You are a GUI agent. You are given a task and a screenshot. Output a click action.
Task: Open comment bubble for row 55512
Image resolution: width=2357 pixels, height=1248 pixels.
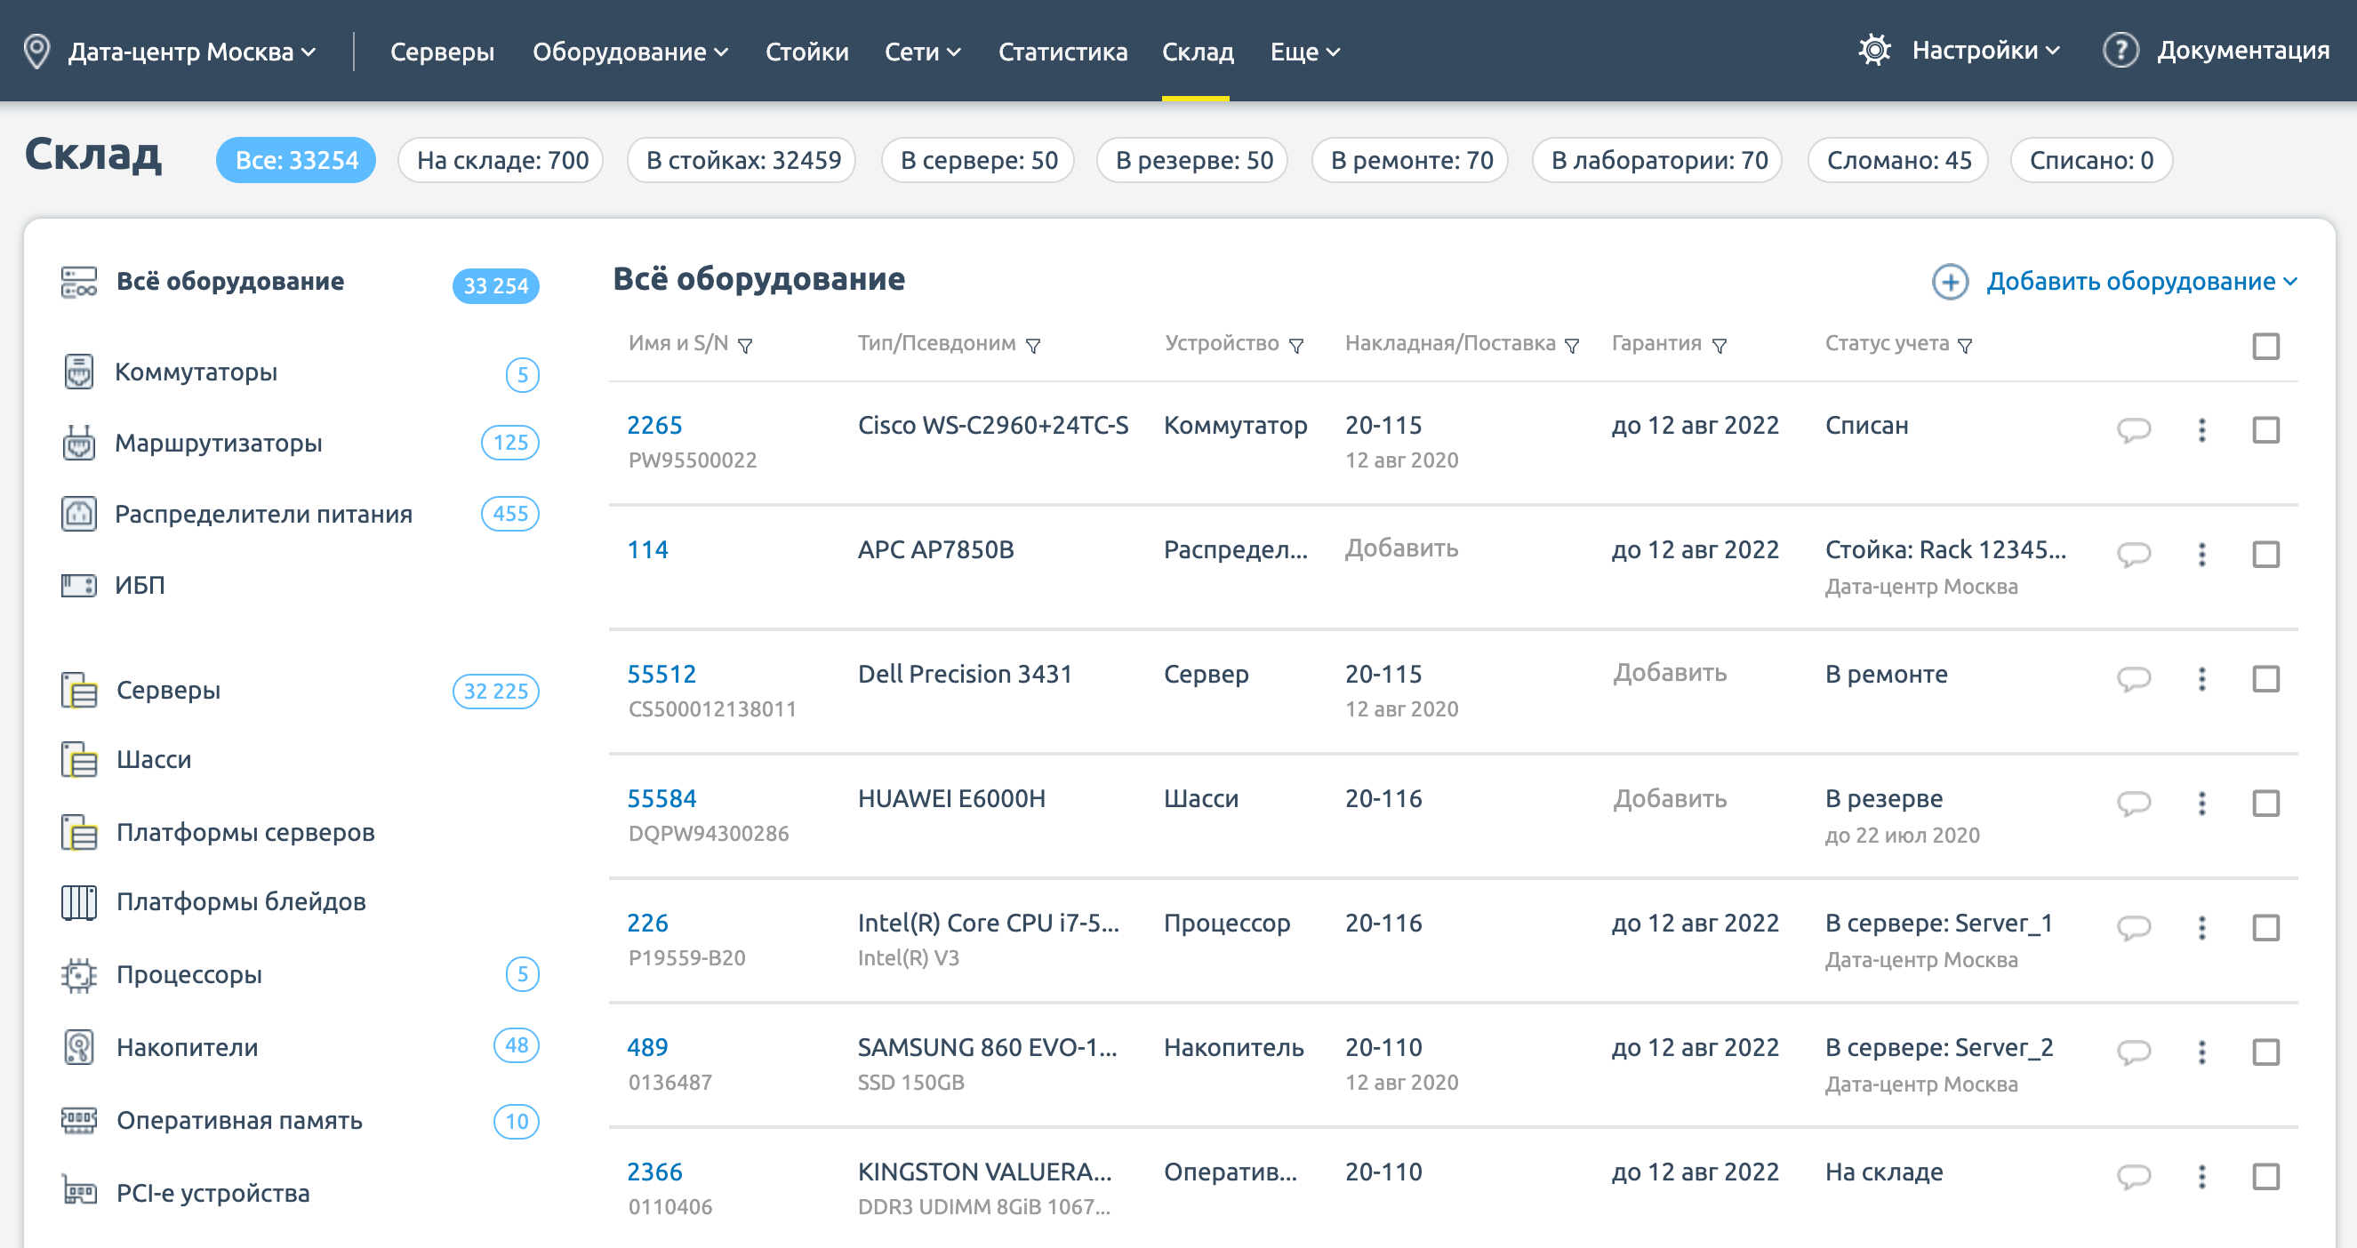tap(2134, 679)
